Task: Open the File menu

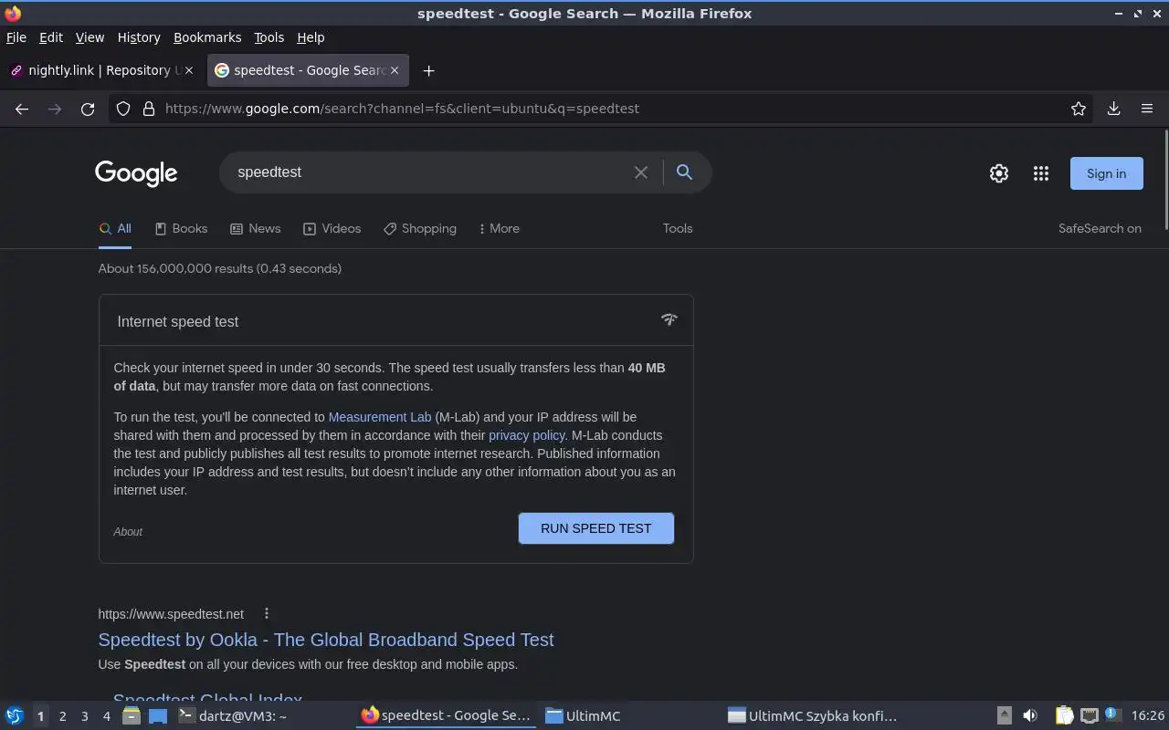Action: [x=16, y=37]
